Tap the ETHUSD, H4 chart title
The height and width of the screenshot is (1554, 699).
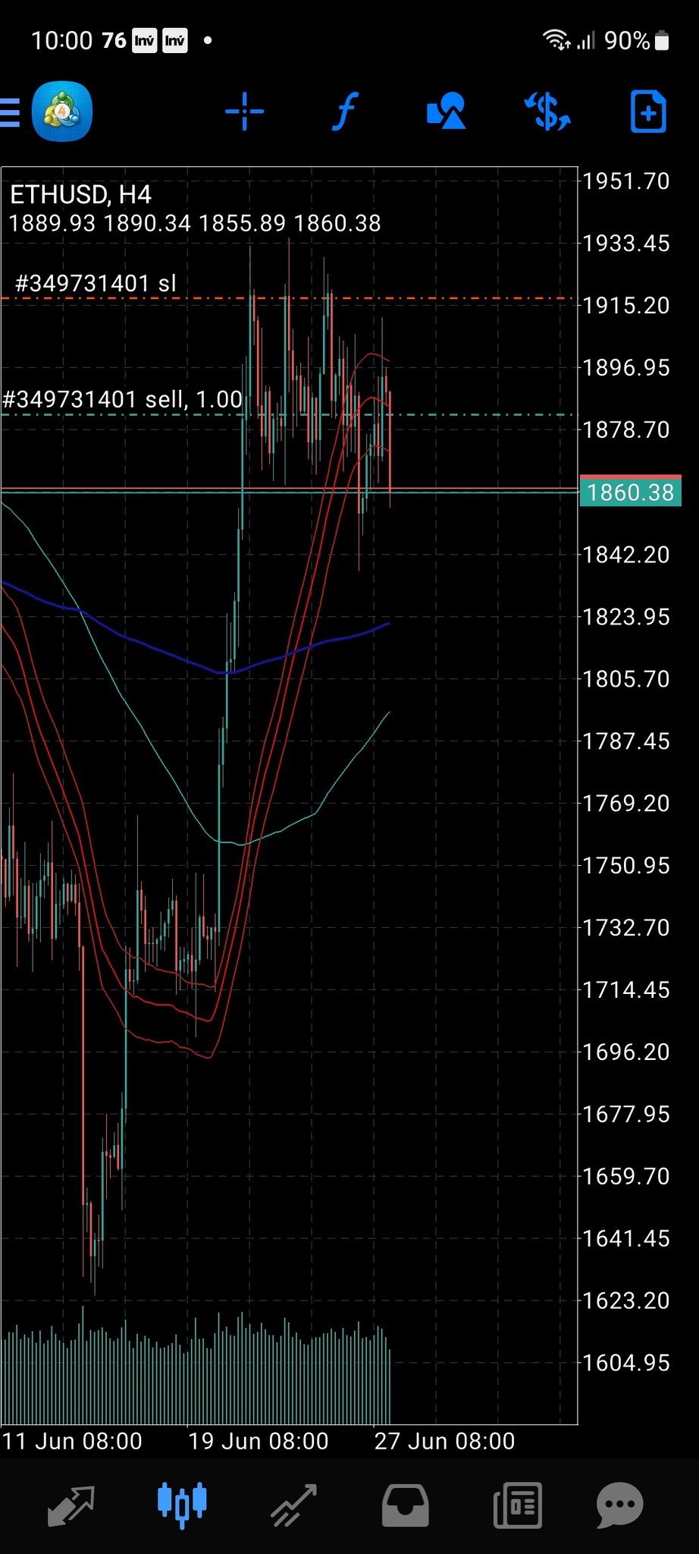click(x=80, y=195)
